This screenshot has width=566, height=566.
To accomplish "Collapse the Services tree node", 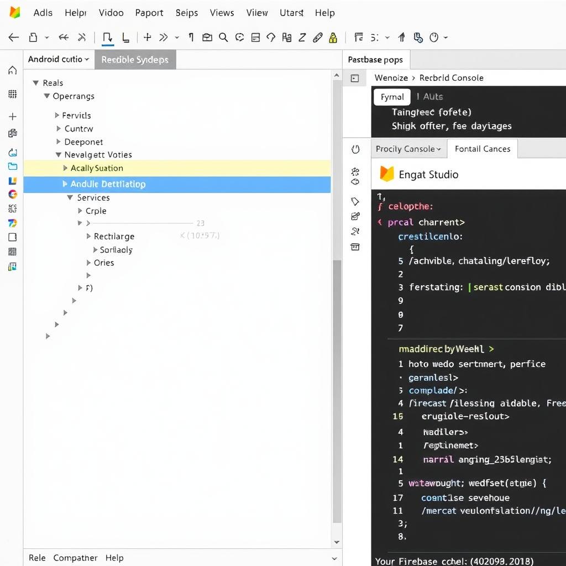I will [70, 198].
